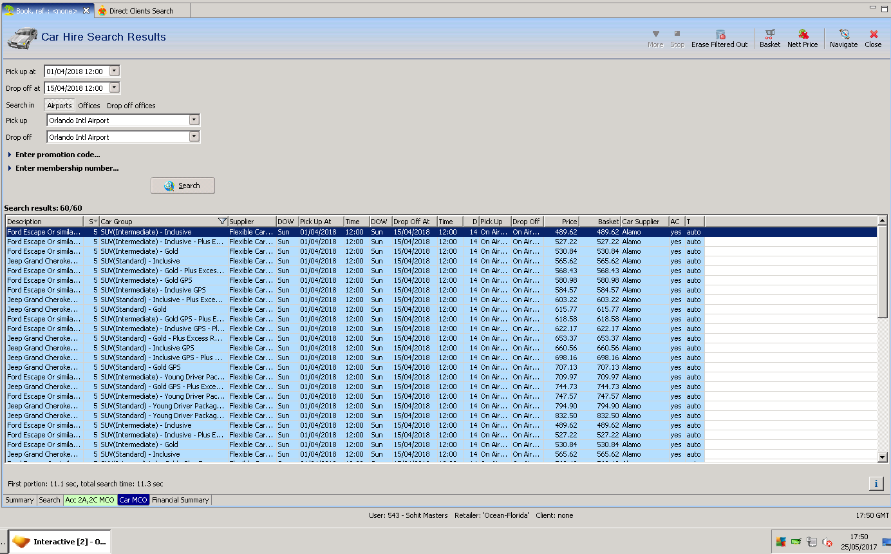Click the car icon beside the results title
The height and width of the screenshot is (554, 891).
click(22, 37)
